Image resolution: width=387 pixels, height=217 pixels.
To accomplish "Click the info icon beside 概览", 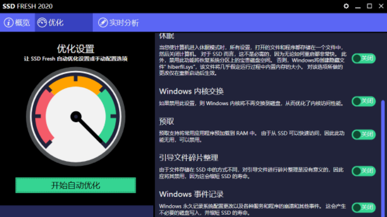I will [x=8, y=23].
